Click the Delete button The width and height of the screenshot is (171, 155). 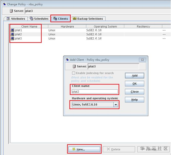[119, 149]
